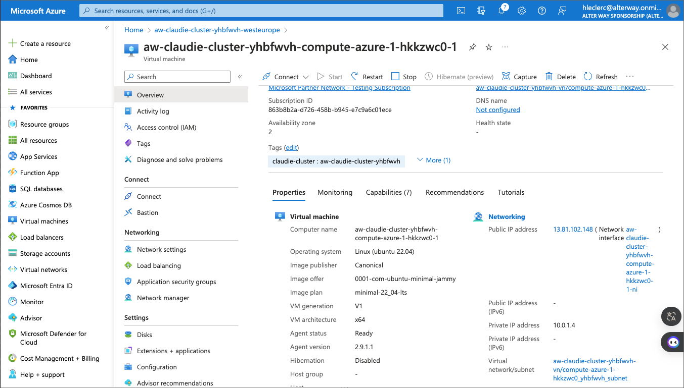Expand the Connect dropdown arrow
This screenshot has width=684, height=388.
point(306,77)
